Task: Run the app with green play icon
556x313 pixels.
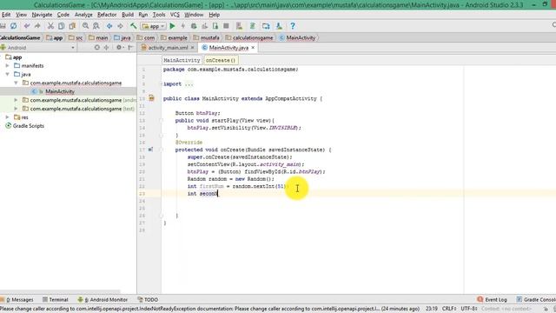Action: [x=172, y=26]
